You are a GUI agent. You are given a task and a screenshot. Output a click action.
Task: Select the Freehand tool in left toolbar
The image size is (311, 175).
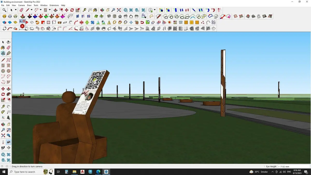coord(9,60)
